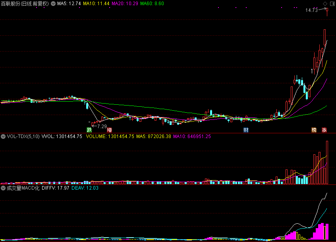
Task: Click the 7.29 low price label
Action: click(102, 127)
